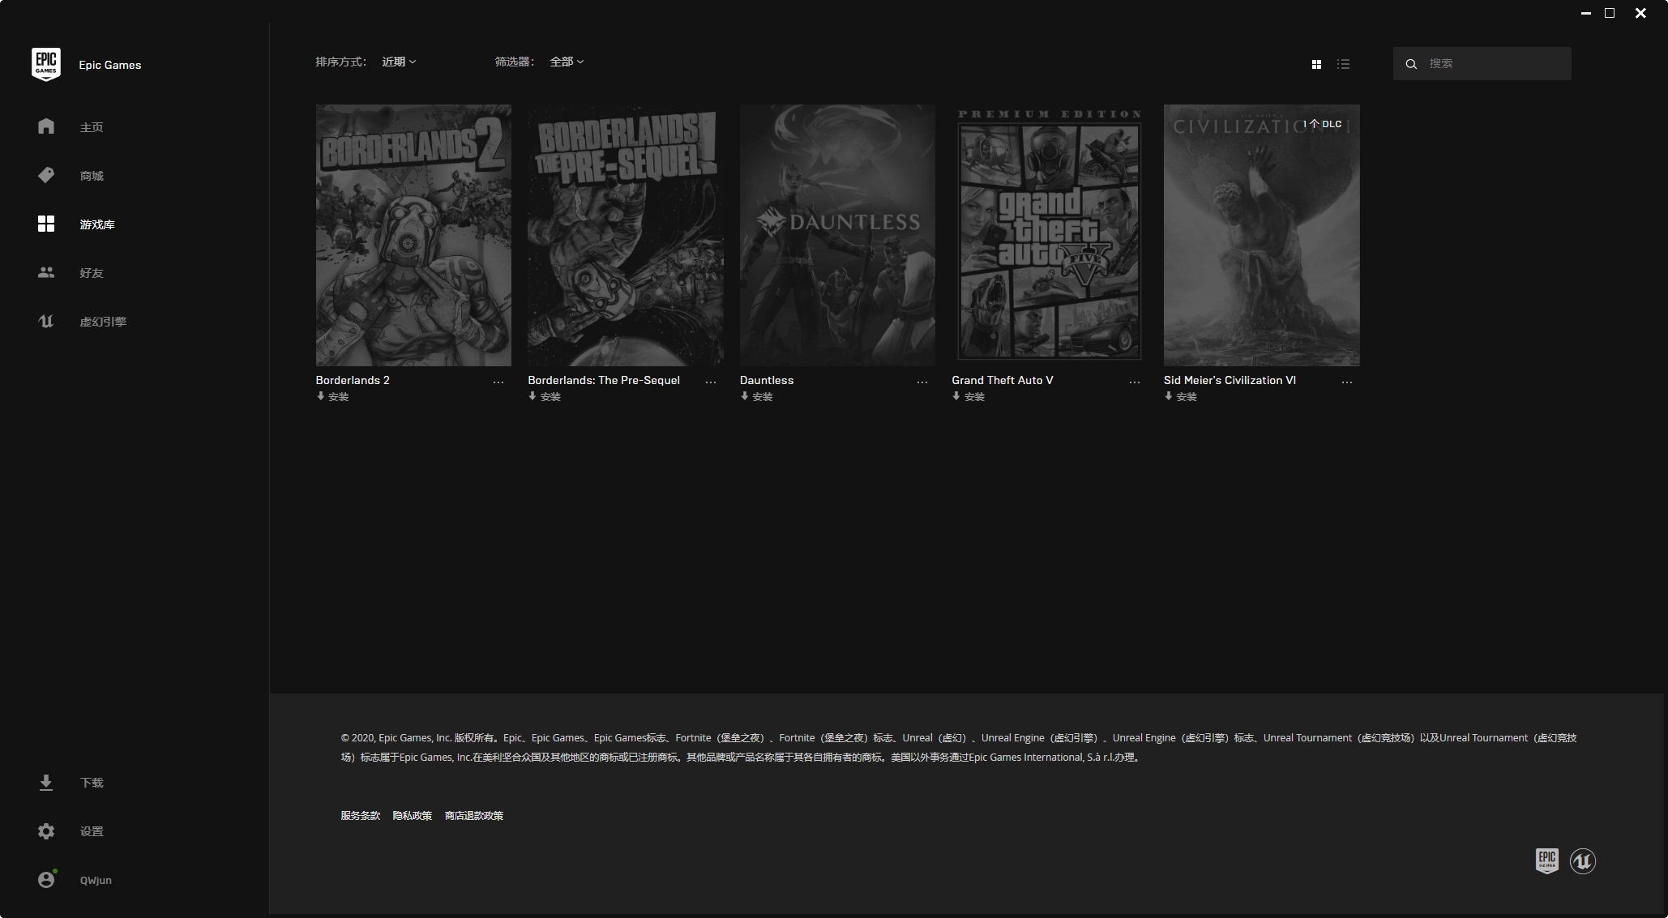Click the Dauntless cover thumbnail
The width and height of the screenshot is (1668, 918).
837,235
